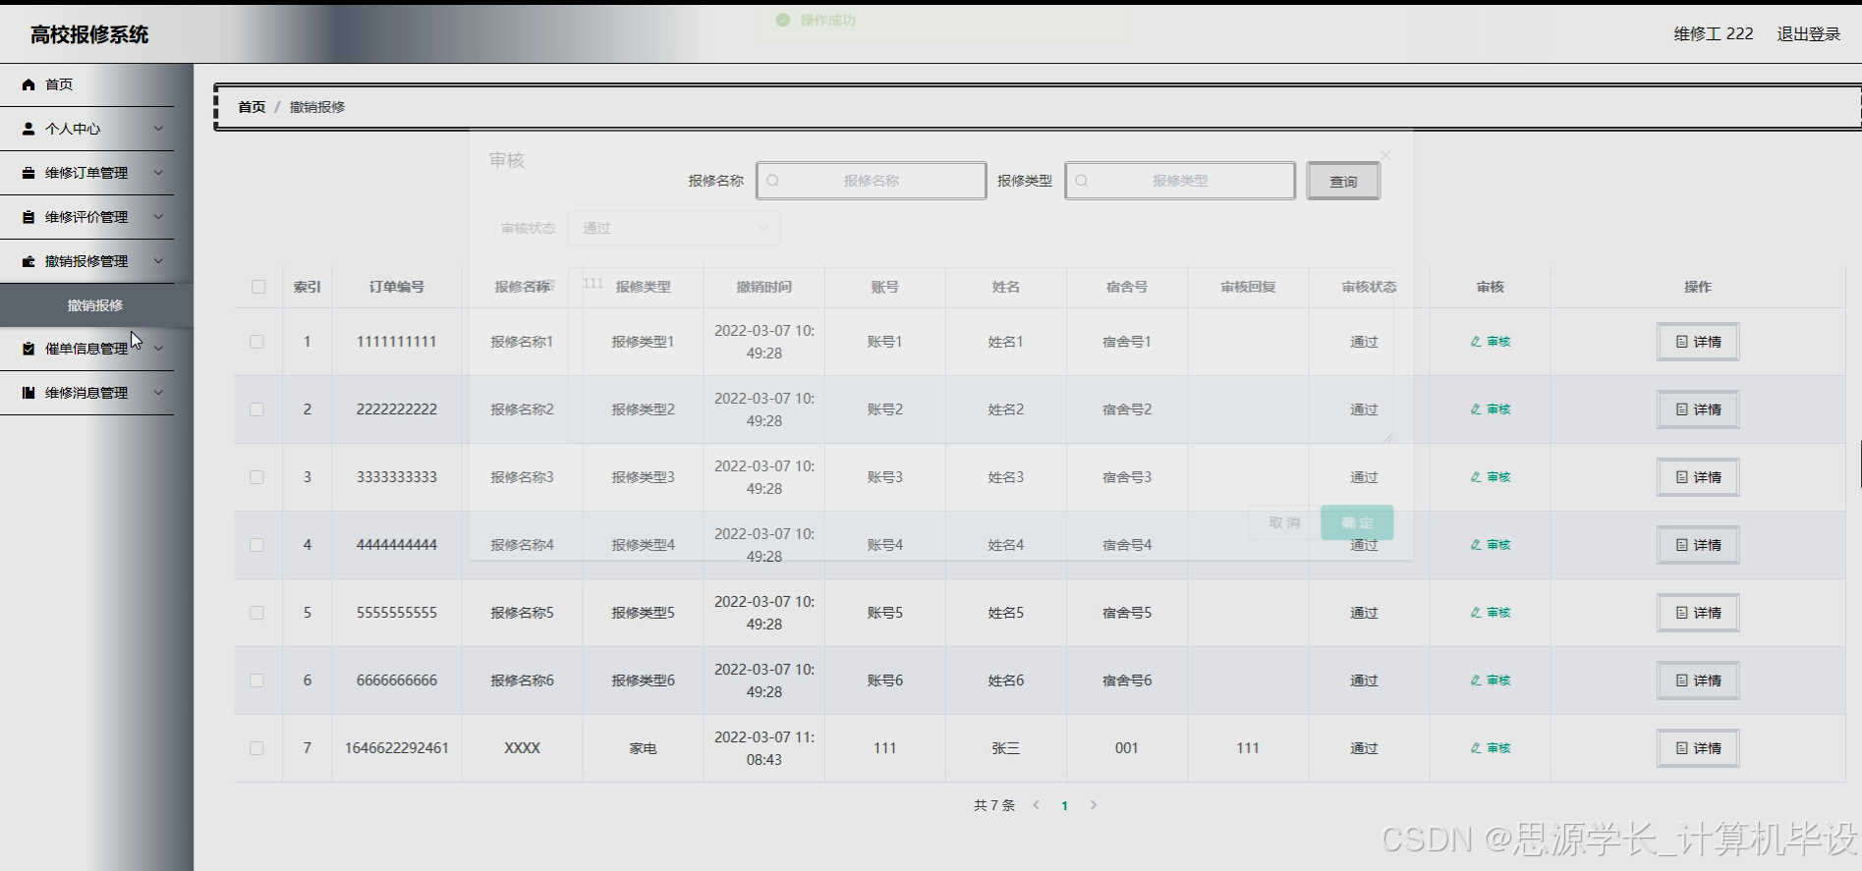
Task: Click the icon beside 撤销报修管理
Action: click(28, 261)
